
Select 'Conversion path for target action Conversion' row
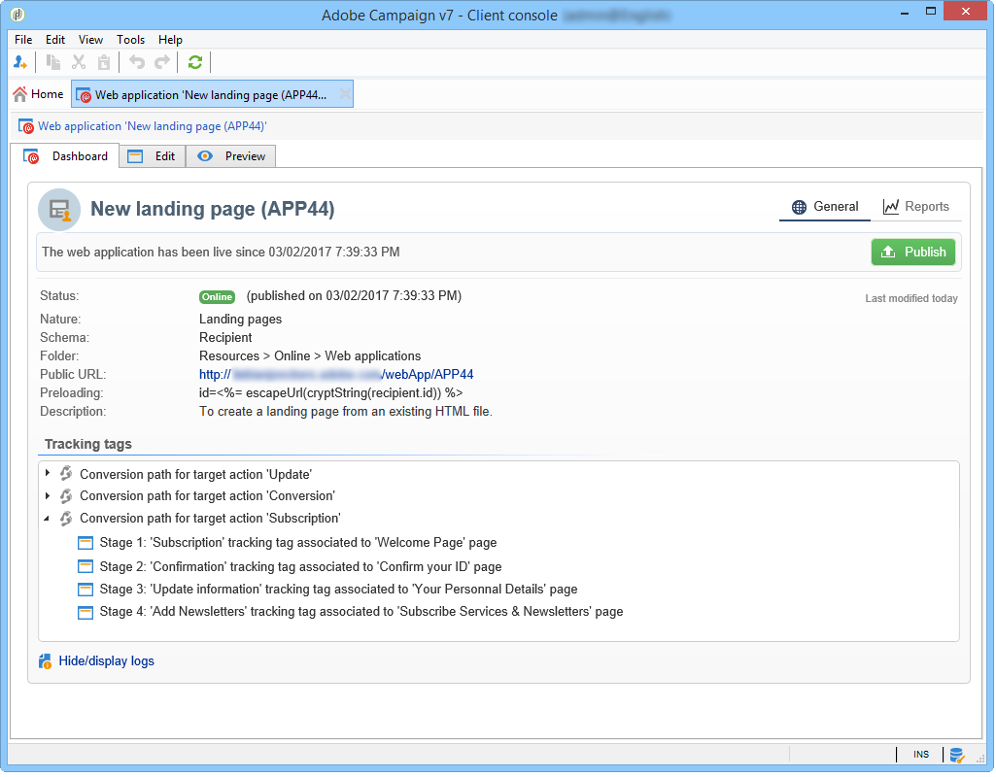[207, 495]
